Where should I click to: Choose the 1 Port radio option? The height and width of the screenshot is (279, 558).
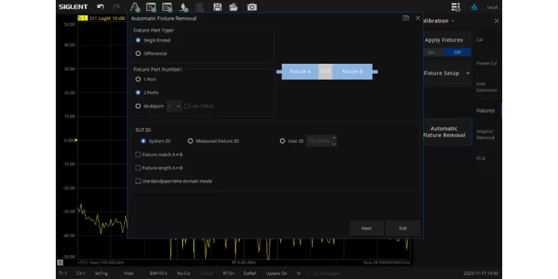[138, 79]
